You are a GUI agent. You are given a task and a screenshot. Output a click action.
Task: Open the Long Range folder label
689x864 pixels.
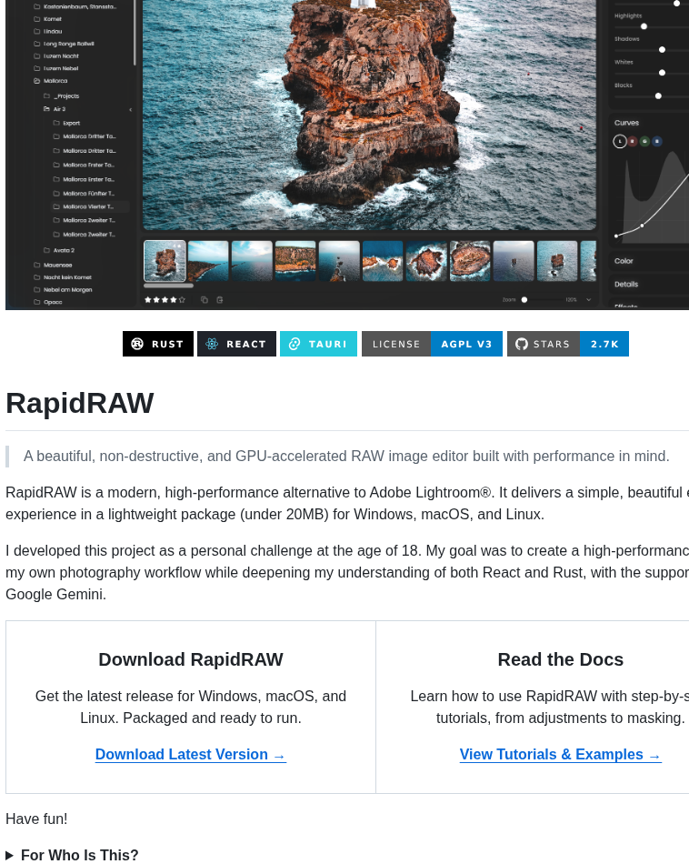69,44
